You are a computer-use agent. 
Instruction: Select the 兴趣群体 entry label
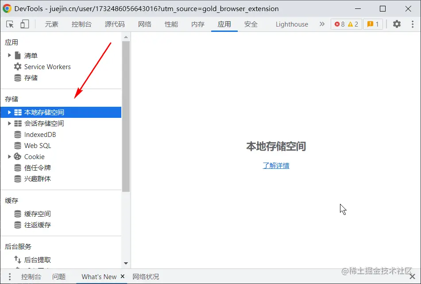point(37,179)
